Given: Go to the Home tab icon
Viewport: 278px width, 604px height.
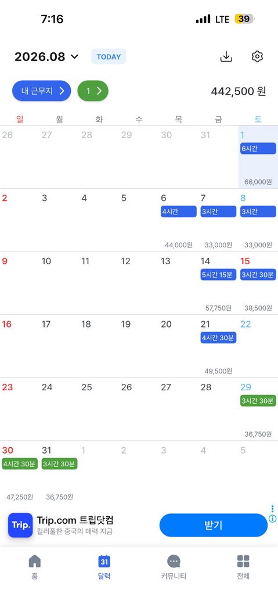Looking at the screenshot, I should 35,561.
